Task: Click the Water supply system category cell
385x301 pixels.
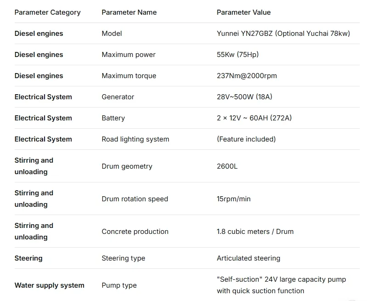Action: click(50, 285)
